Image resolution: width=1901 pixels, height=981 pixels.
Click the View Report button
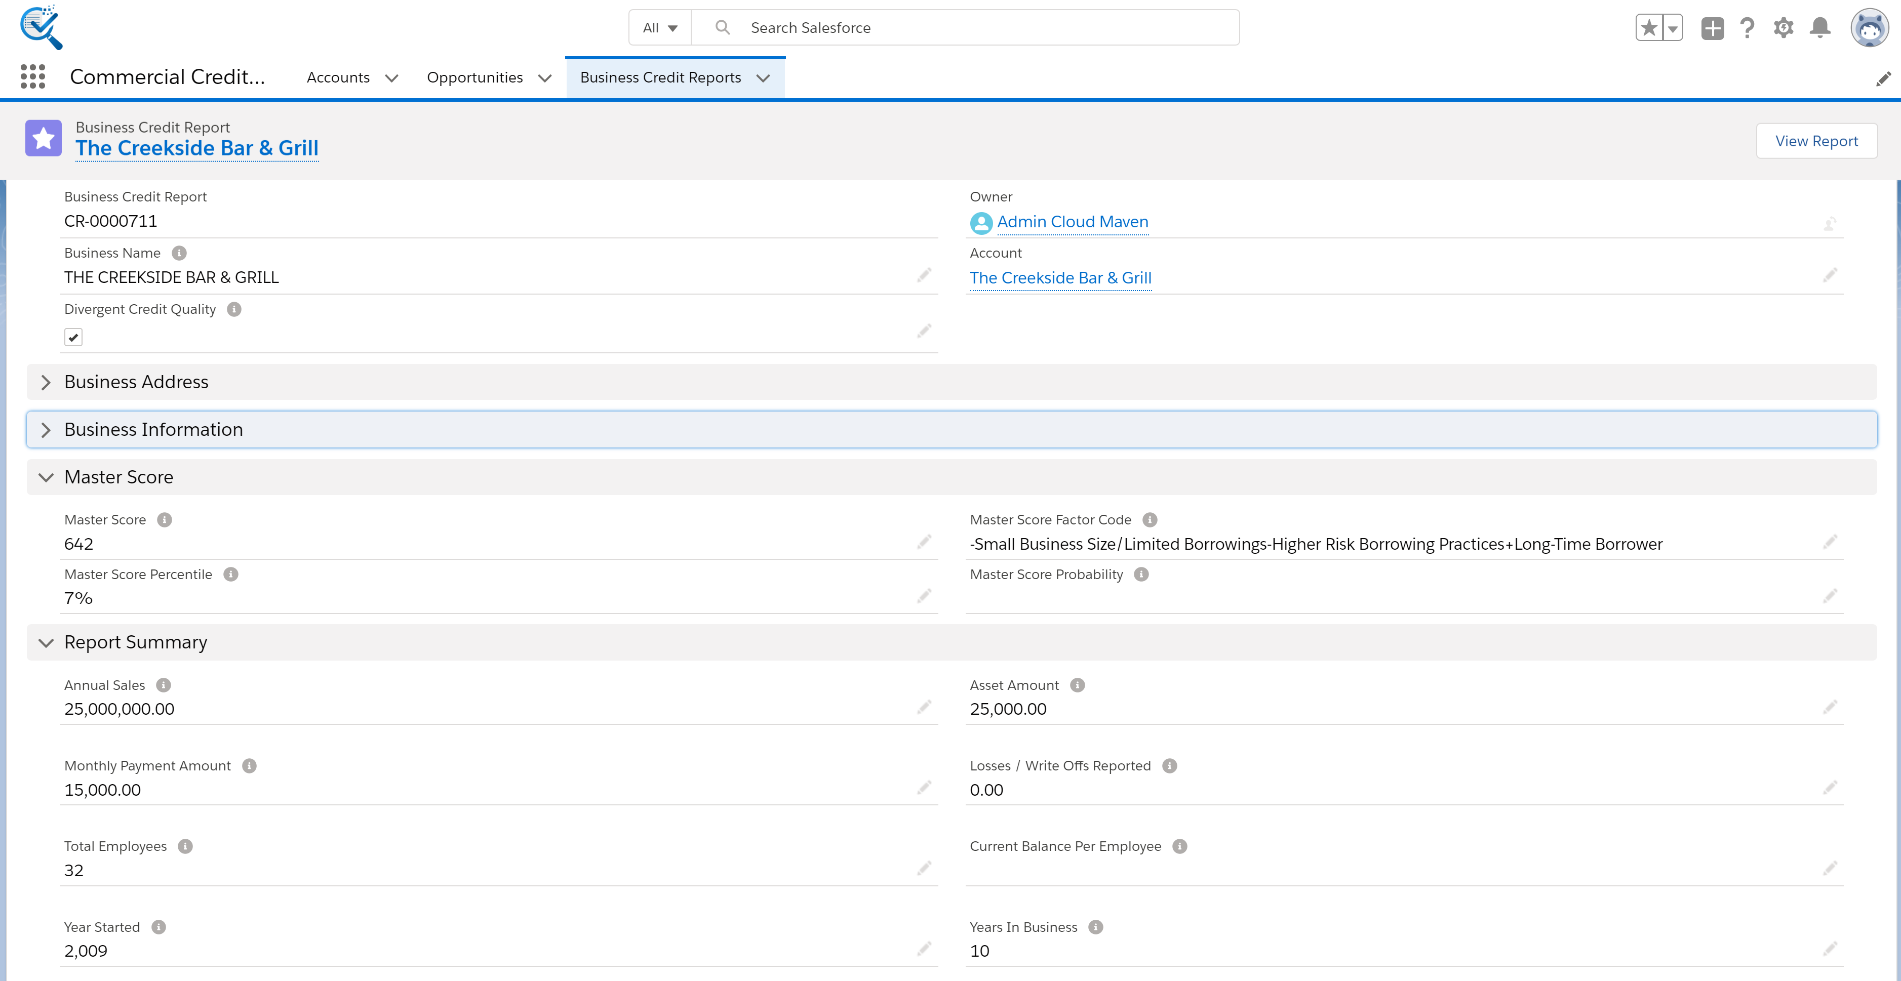(x=1815, y=141)
